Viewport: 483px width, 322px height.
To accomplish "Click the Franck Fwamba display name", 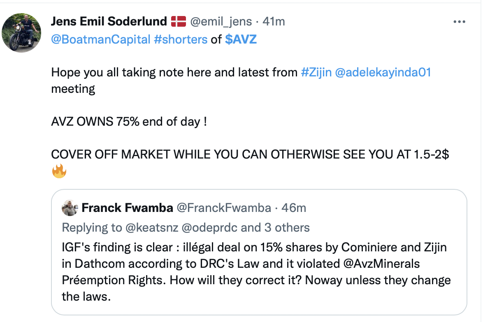I will tap(127, 208).
